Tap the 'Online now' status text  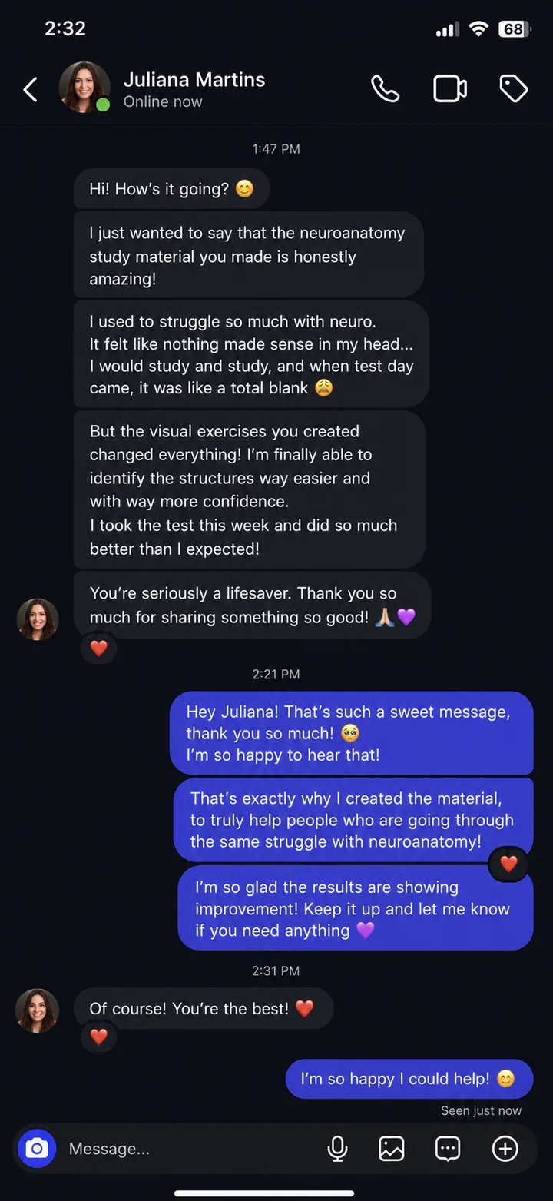163,101
